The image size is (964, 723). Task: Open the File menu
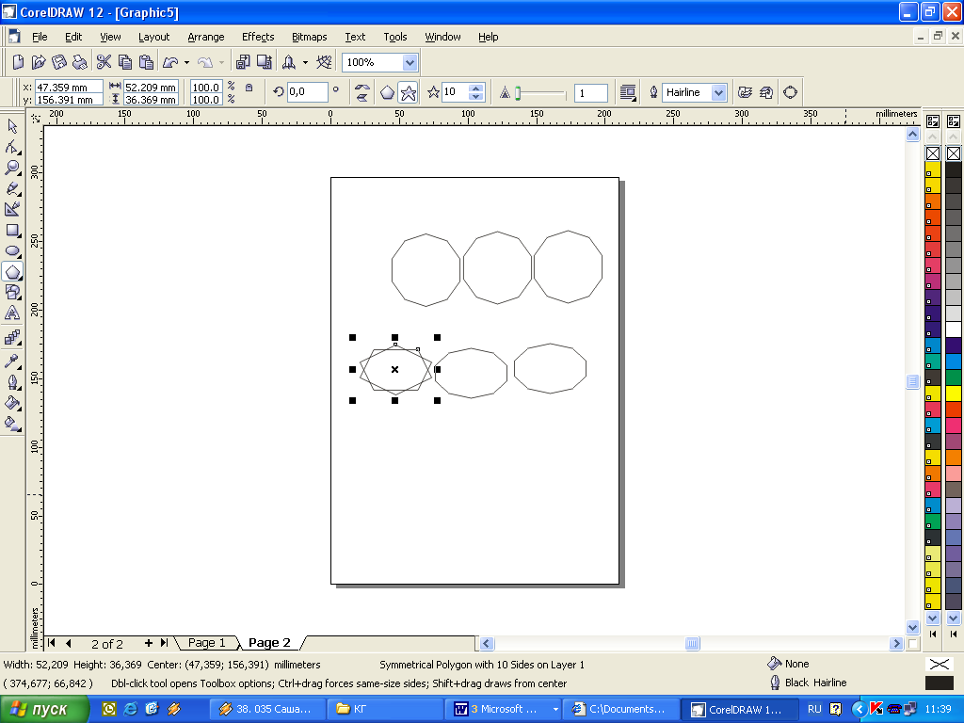pyautogui.click(x=40, y=37)
